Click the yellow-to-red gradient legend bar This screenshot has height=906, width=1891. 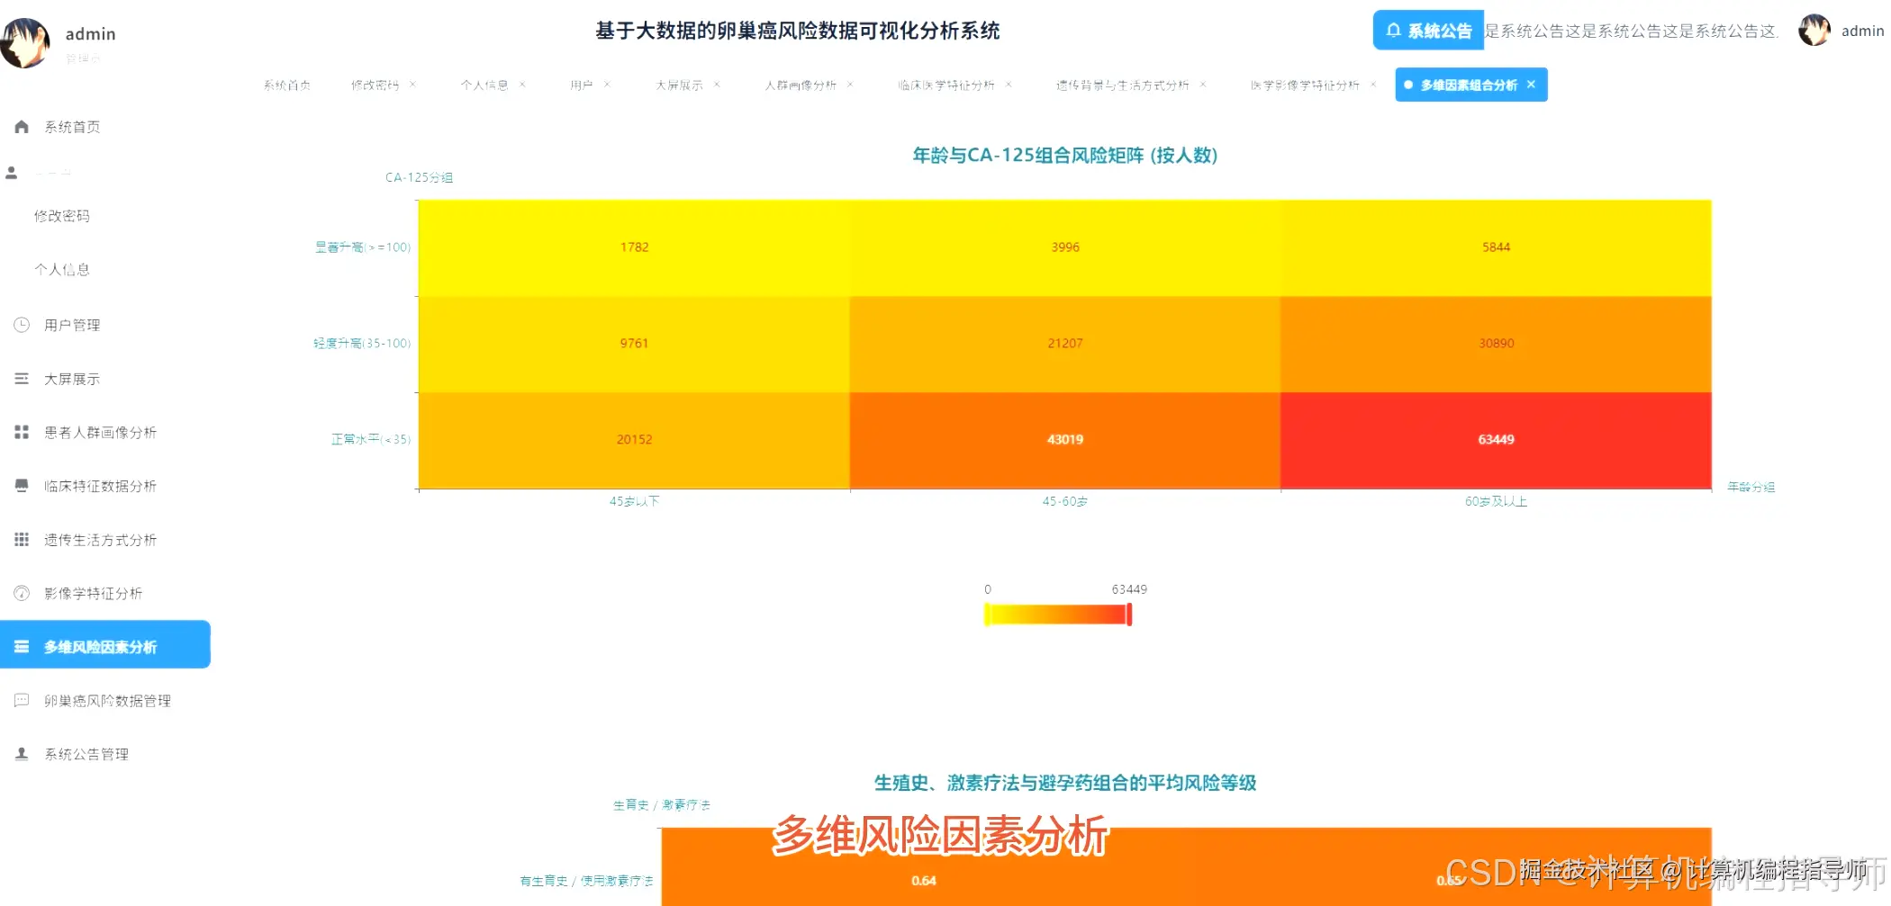pos(1058,614)
